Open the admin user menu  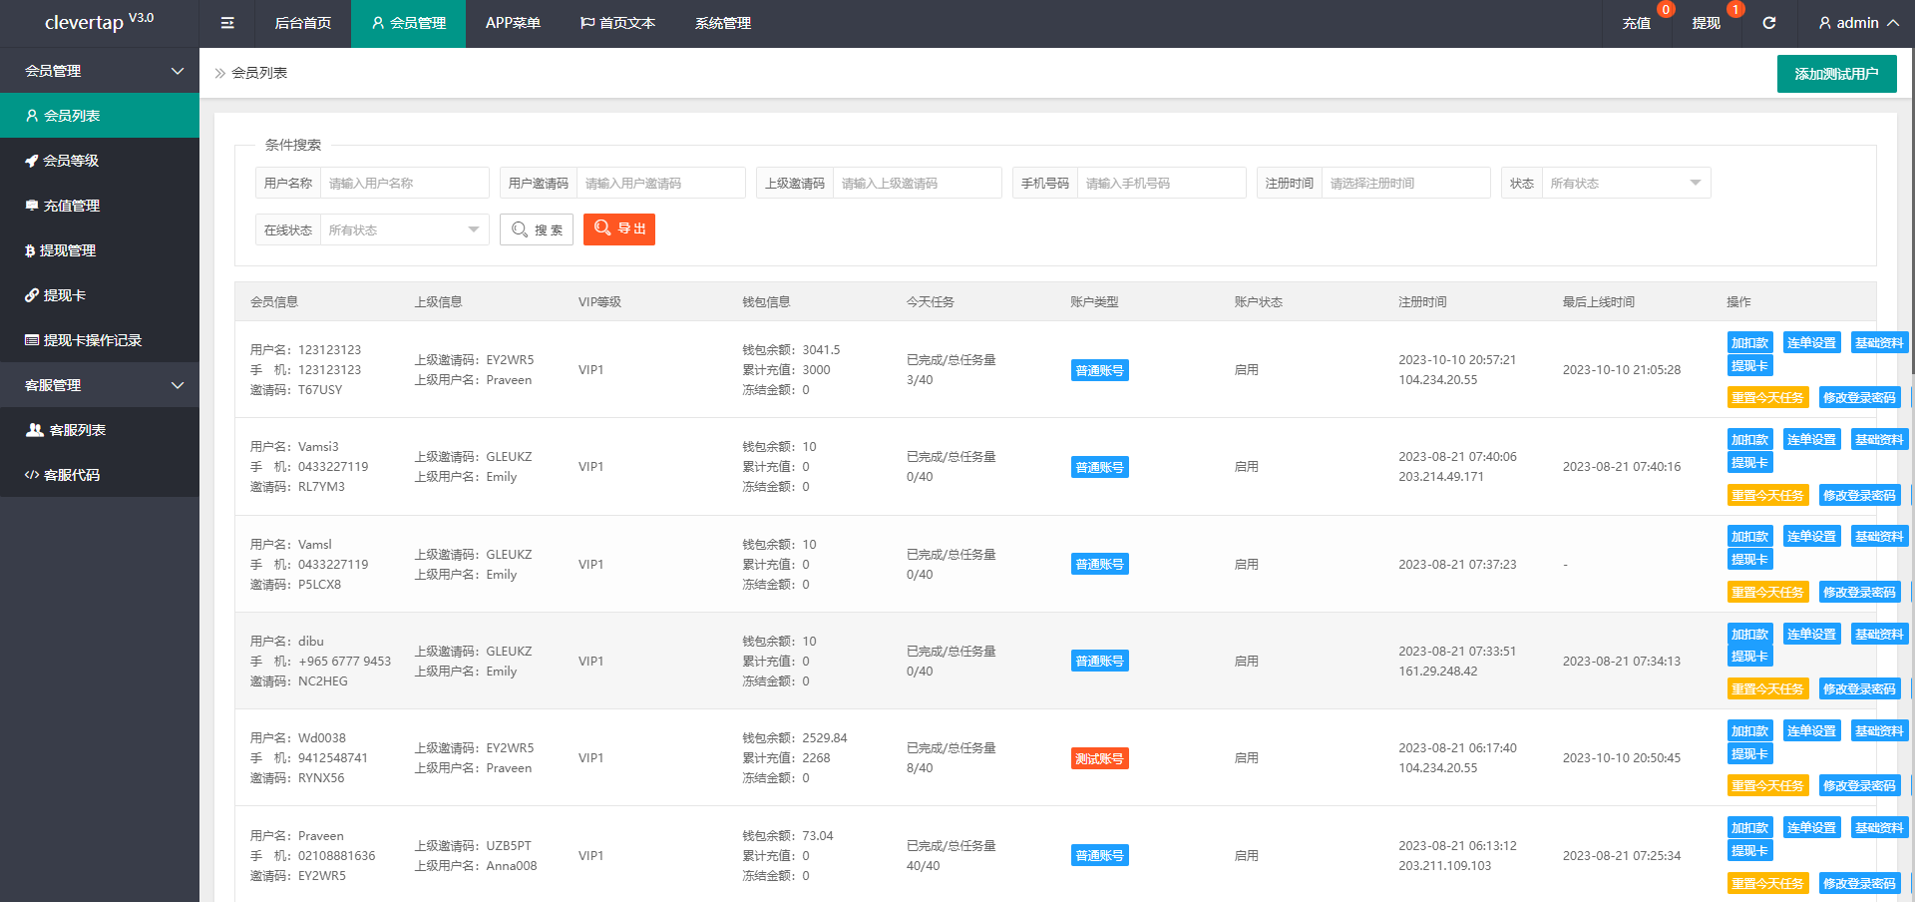1857,23
